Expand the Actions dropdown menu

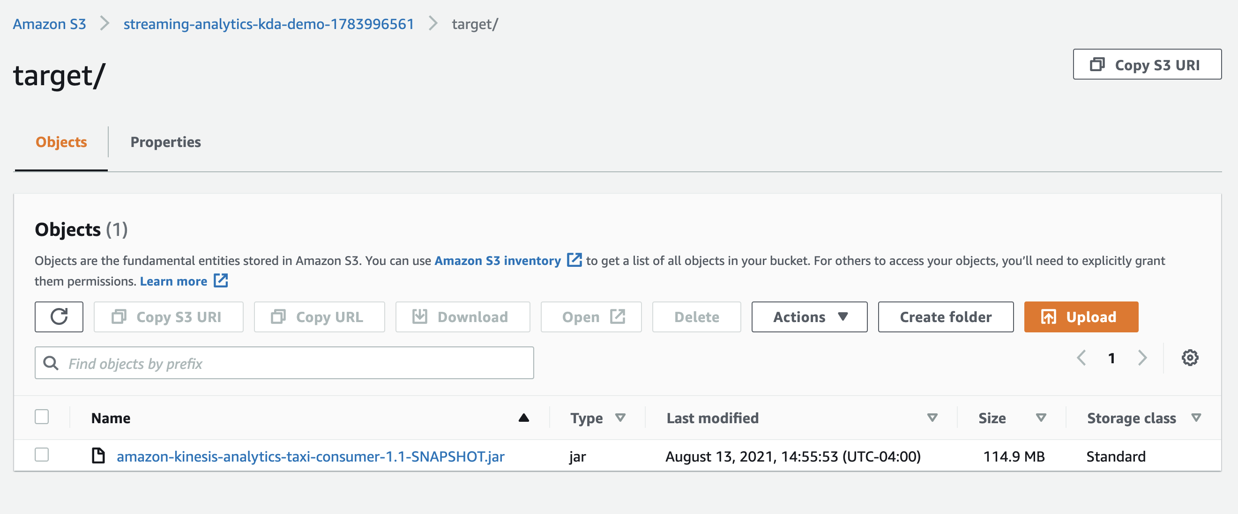click(809, 317)
